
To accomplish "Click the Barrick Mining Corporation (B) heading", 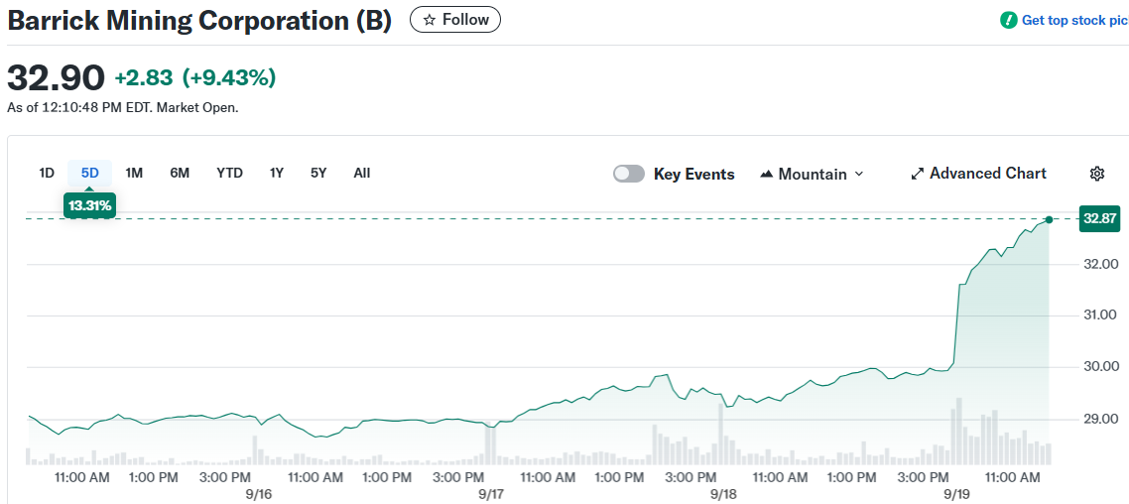I will coord(199,21).
